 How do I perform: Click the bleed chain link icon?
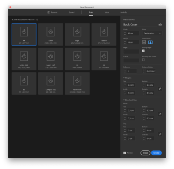click(x=160, y=114)
